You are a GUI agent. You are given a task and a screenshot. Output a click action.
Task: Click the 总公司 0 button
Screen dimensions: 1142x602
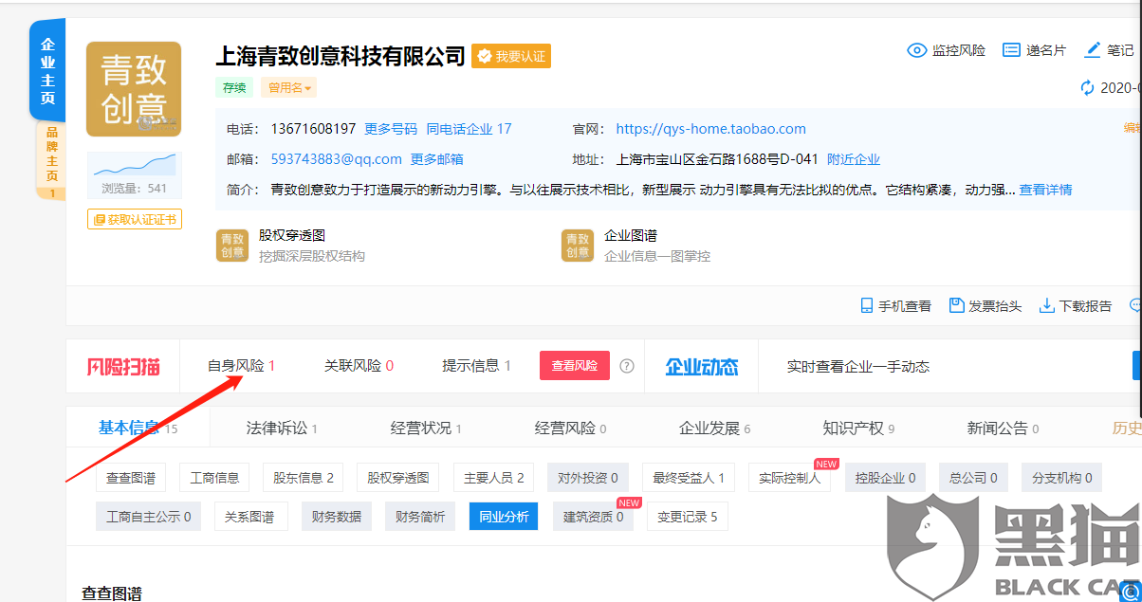click(x=973, y=478)
